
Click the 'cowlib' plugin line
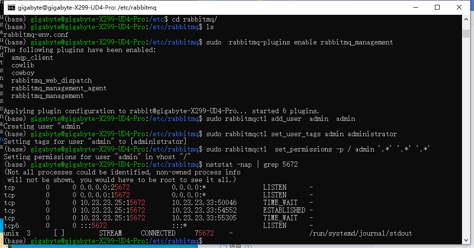(x=22, y=65)
